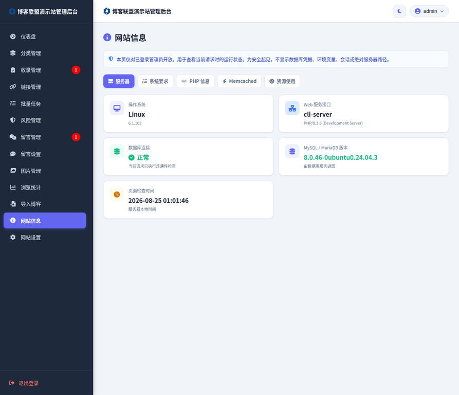Click the MySQL / MariaDB 版本 database icon
This screenshot has height=395, width=459.
(292, 151)
